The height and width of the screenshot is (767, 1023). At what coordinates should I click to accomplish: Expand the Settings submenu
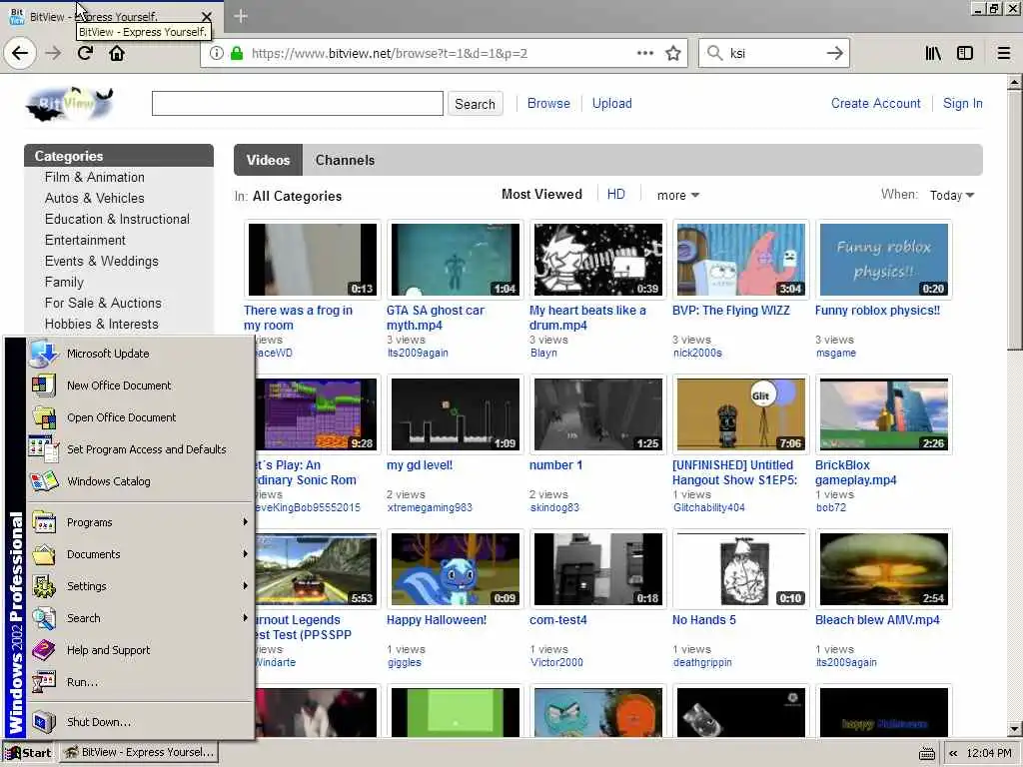[x=140, y=586]
